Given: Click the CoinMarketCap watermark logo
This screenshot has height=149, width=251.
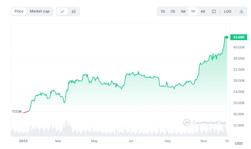Looking at the screenshot, I should (x=205, y=123).
